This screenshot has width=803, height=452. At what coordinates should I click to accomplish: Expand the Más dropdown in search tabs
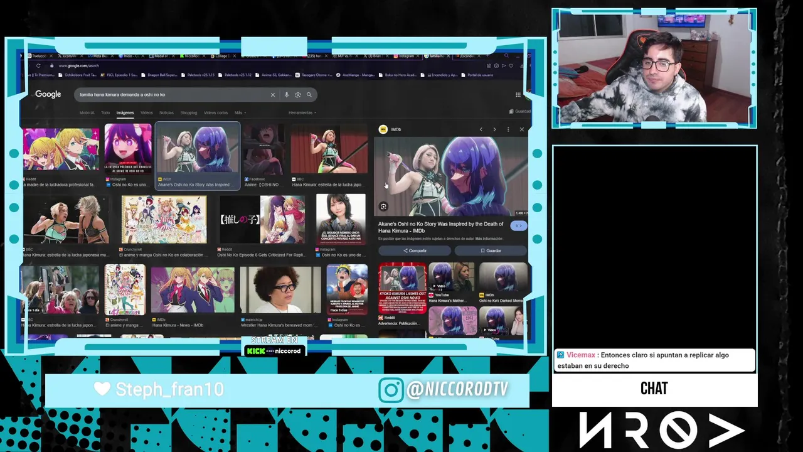(240, 113)
